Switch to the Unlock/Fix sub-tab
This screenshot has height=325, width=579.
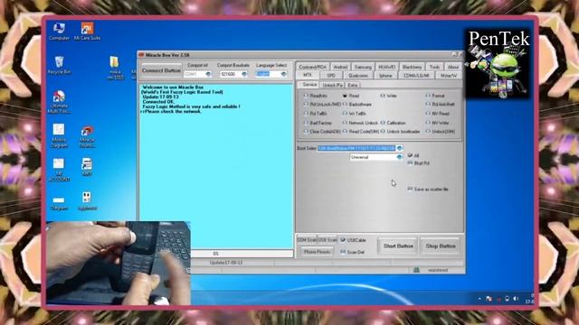click(x=332, y=85)
